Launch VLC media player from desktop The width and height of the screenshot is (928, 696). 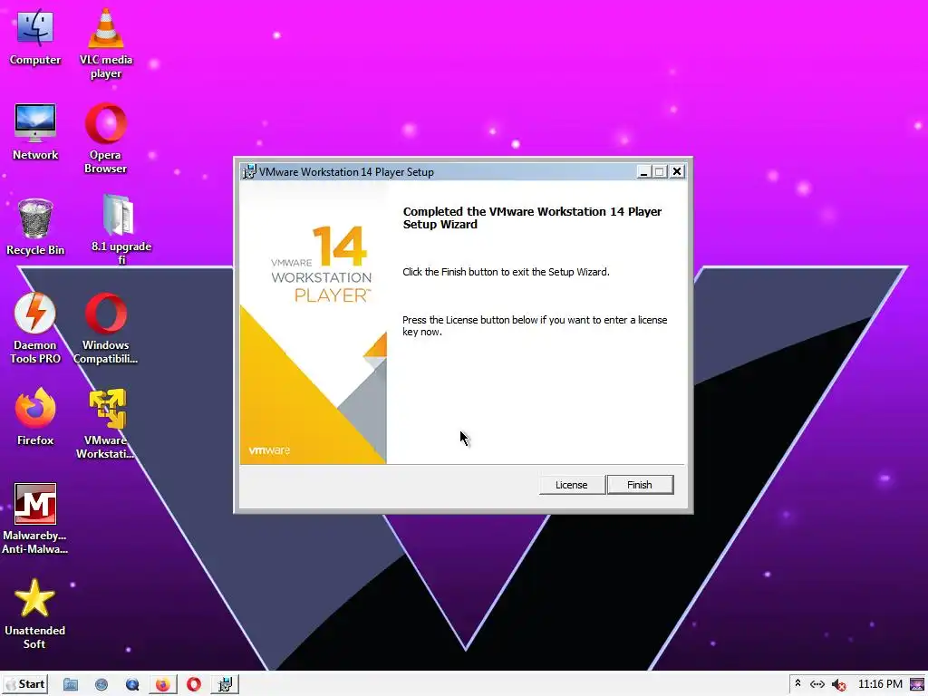click(x=106, y=43)
